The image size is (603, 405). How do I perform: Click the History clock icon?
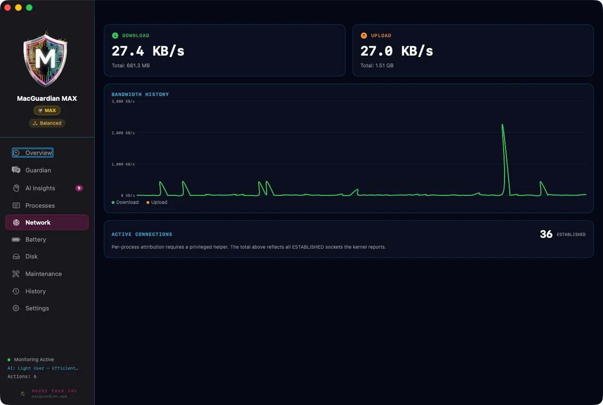click(16, 291)
